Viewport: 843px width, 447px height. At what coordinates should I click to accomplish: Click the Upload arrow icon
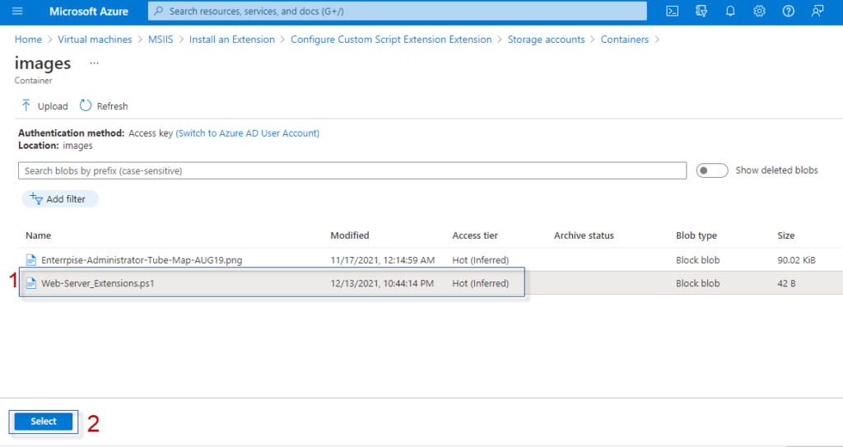pos(26,105)
